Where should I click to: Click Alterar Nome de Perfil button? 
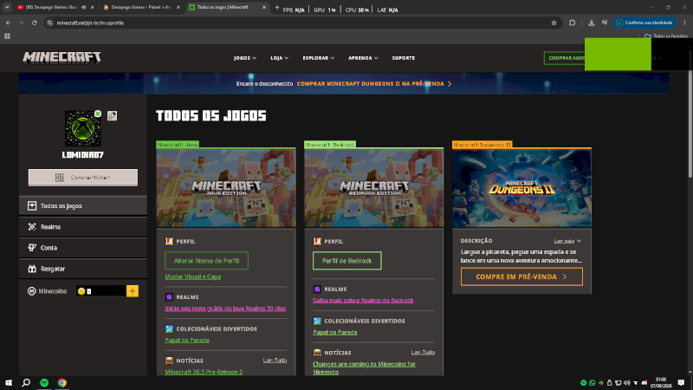(x=206, y=261)
